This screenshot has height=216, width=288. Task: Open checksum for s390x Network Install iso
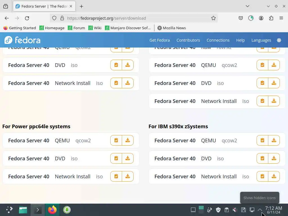click(x=262, y=176)
